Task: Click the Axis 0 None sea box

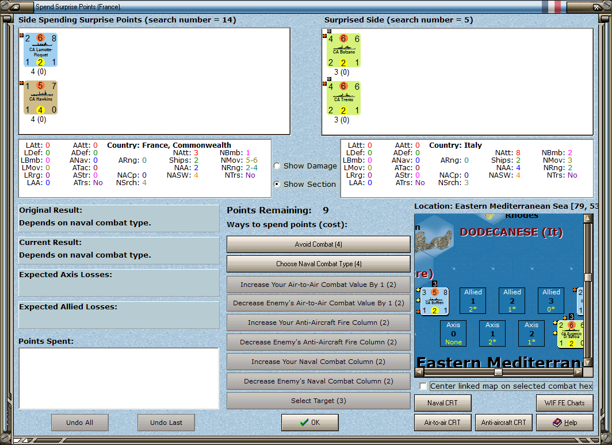Action: pos(453,333)
